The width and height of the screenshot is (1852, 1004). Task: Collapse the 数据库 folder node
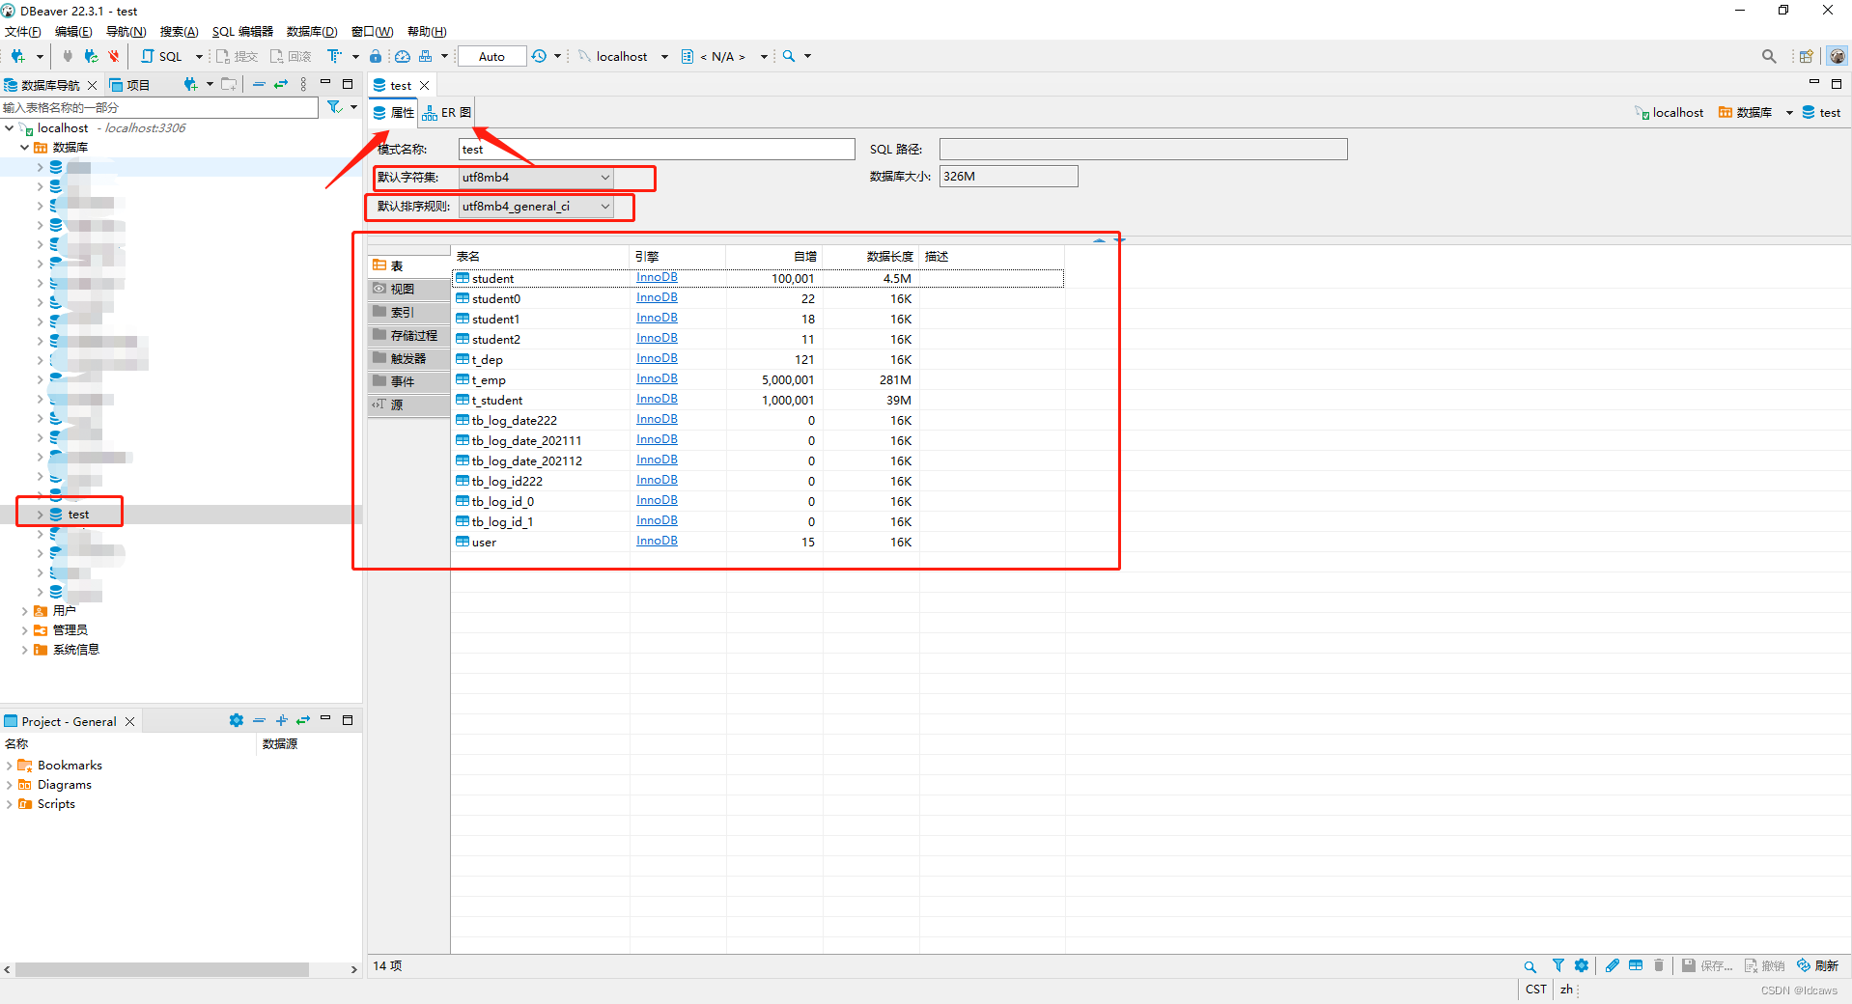coord(24,147)
